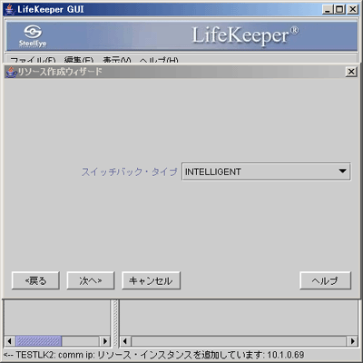Open the ファイル(F) menu
Image resolution: width=363 pixels, height=363 pixels.
pyautogui.click(x=33, y=60)
